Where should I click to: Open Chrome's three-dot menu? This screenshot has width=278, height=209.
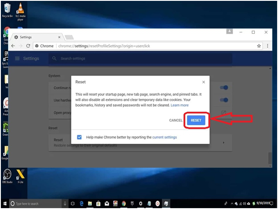click(x=268, y=46)
